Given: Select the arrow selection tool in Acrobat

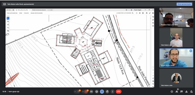Looking at the screenshot, I should click(8, 18).
